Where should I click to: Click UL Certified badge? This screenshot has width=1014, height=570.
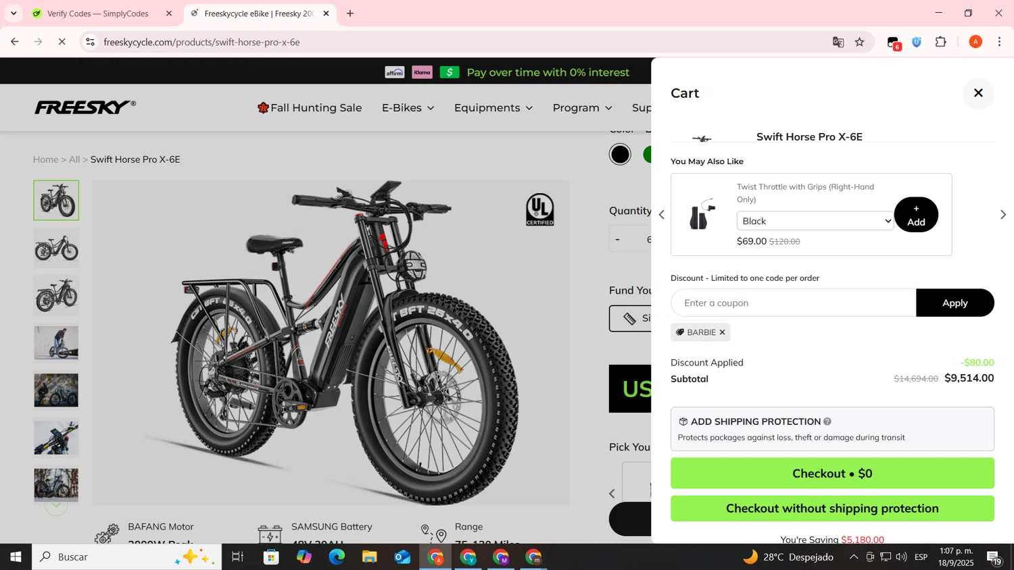point(540,209)
